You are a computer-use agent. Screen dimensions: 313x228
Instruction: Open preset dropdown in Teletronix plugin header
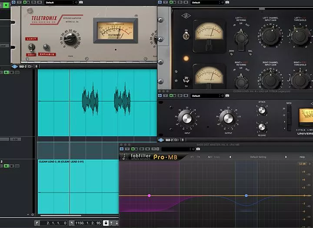click(61, 3)
